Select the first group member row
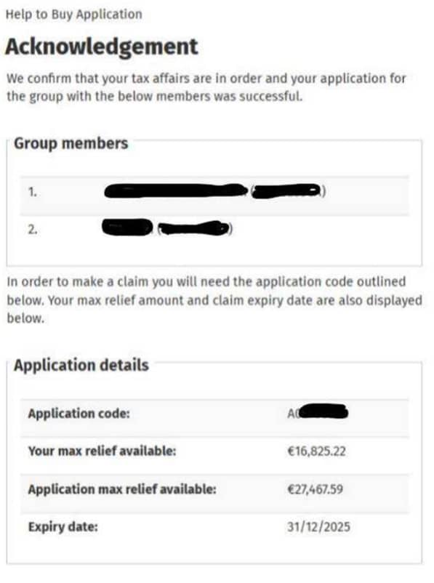 (214, 192)
